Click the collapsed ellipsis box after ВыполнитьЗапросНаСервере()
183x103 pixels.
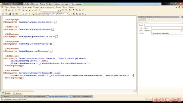coord(55,22)
